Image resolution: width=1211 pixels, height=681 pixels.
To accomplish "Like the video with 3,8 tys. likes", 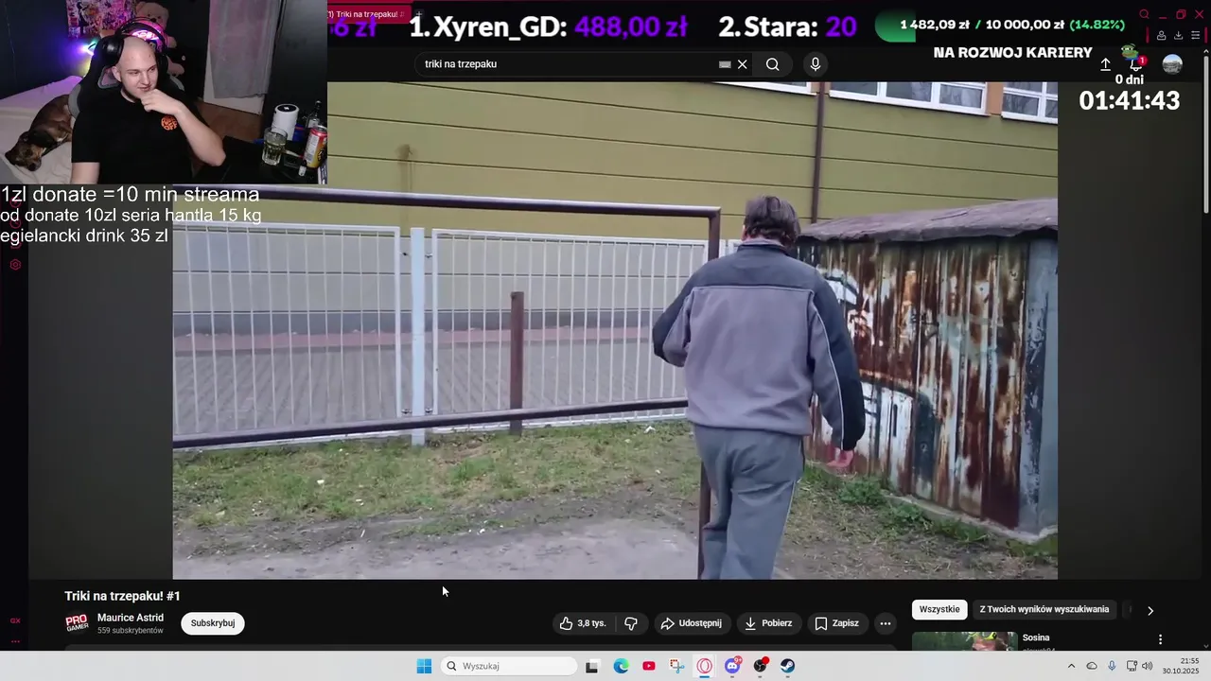I will click(582, 623).
